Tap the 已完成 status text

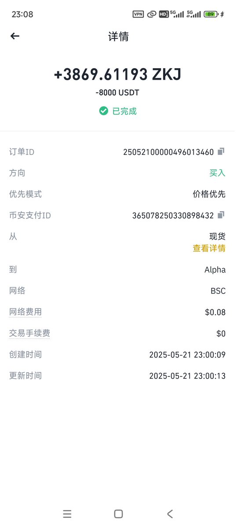[124, 111]
